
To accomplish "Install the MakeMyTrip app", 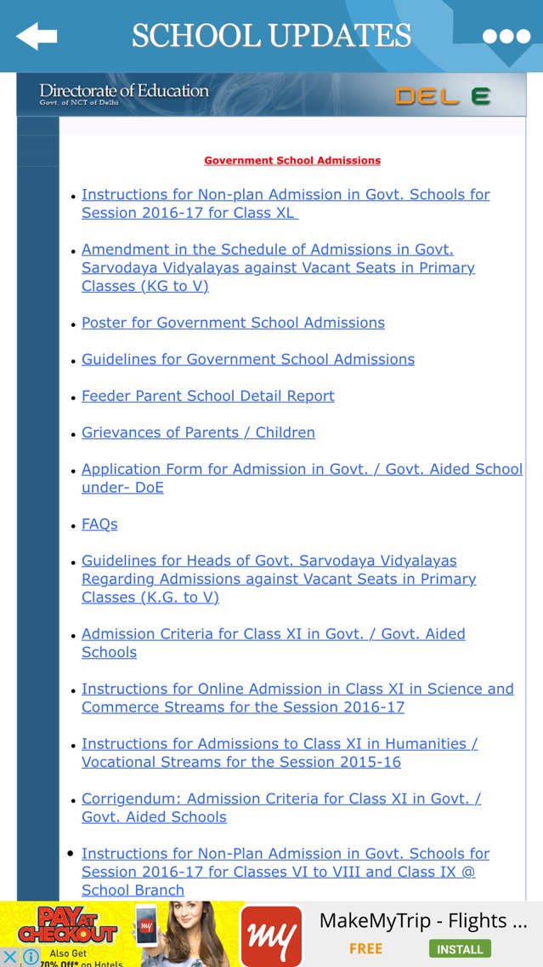I will coord(460,948).
